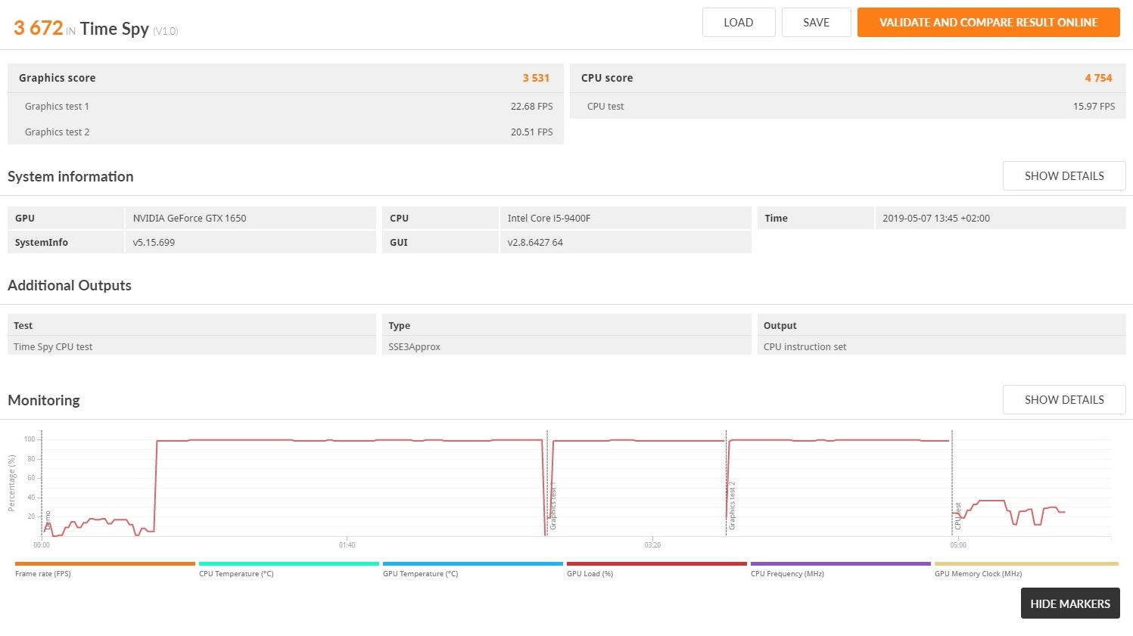Click Graphics test 1 result 22.68 FPS

coord(531,107)
